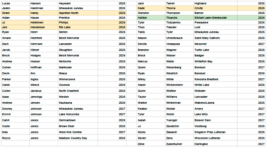
Task: Click the 'Beaver Dam' cell
Action: 216,120
